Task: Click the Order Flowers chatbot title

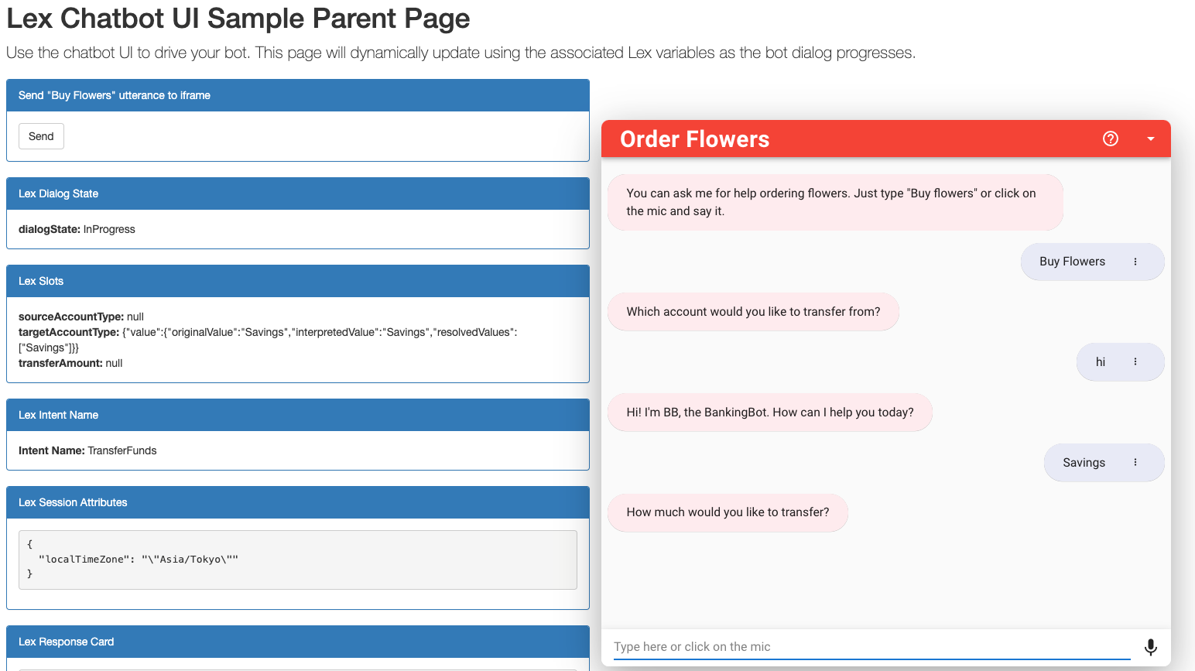Action: (694, 139)
